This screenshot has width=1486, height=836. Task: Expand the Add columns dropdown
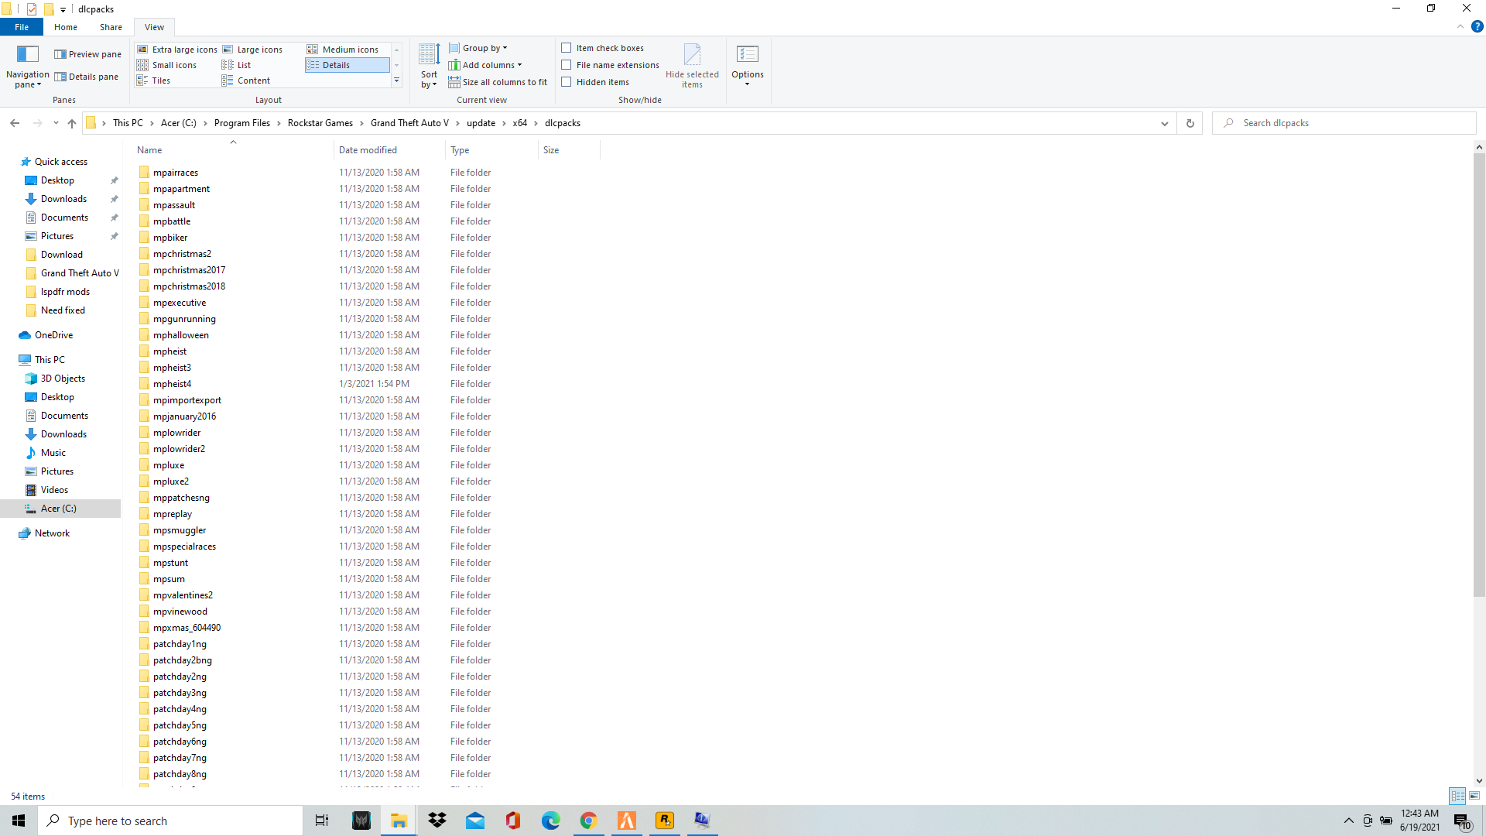(491, 65)
